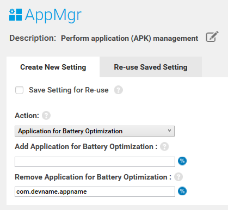The image size is (228, 210).
Task: Click the AppMgr logo icon
Action: coord(16,15)
